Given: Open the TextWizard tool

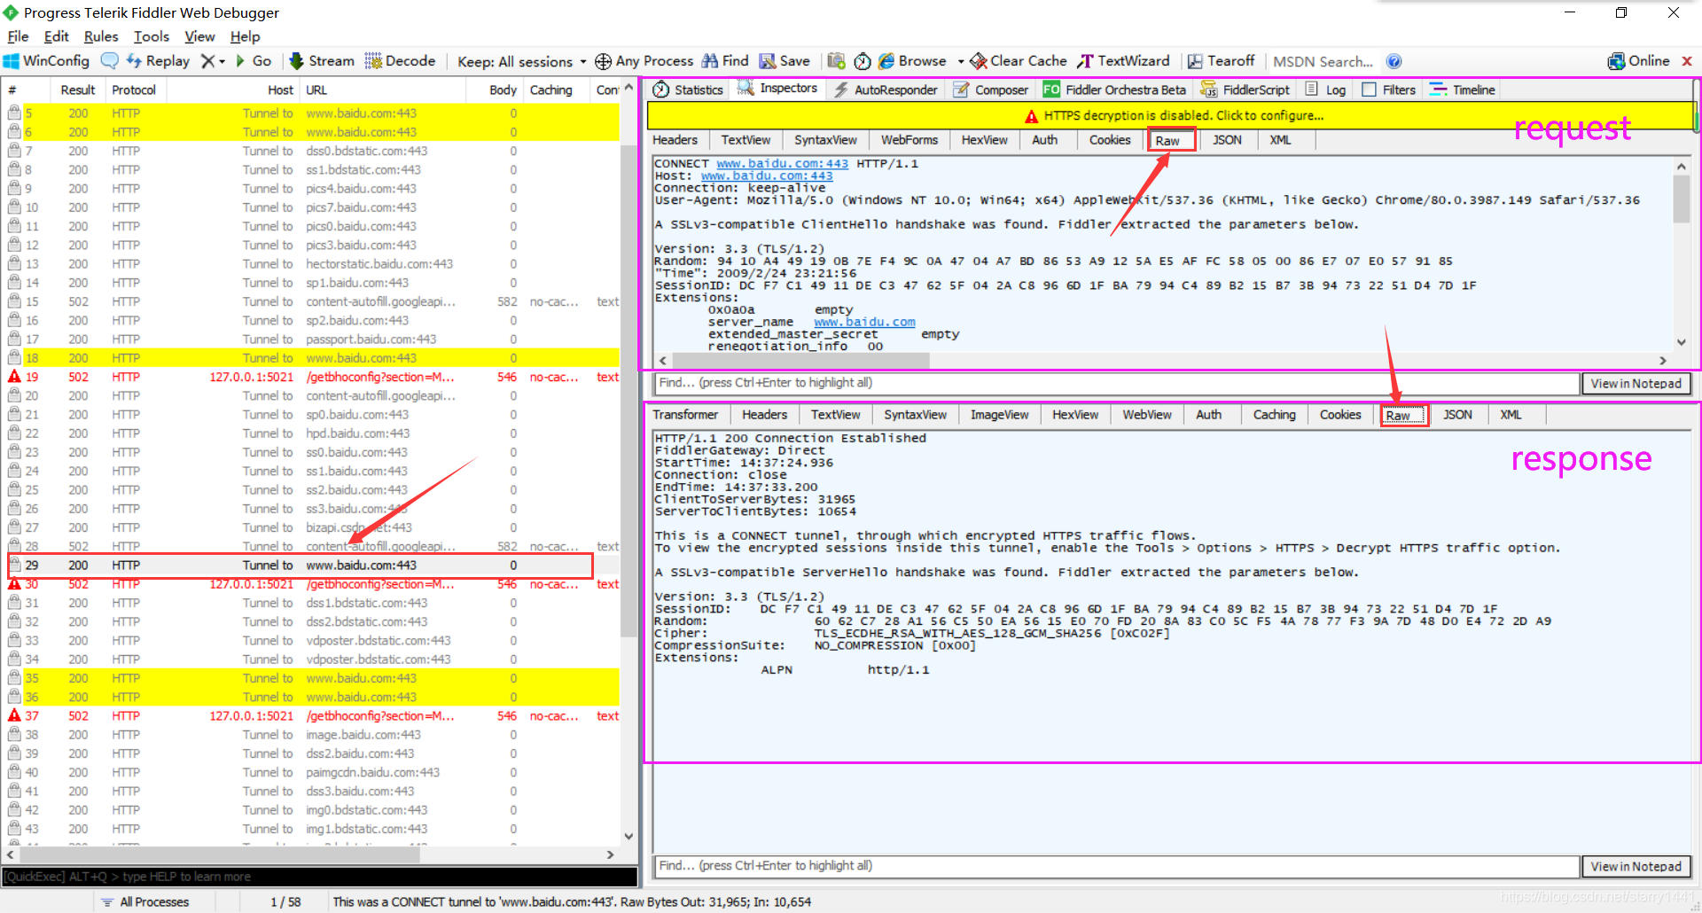Looking at the screenshot, I should pos(1123,61).
